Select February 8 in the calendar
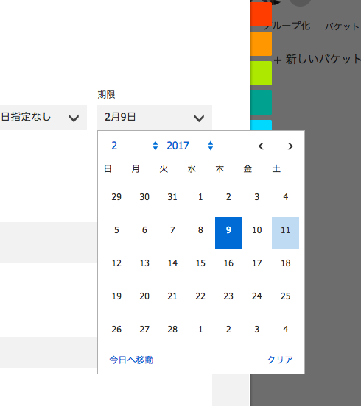Screen dimensions: 361x406 [200, 230]
